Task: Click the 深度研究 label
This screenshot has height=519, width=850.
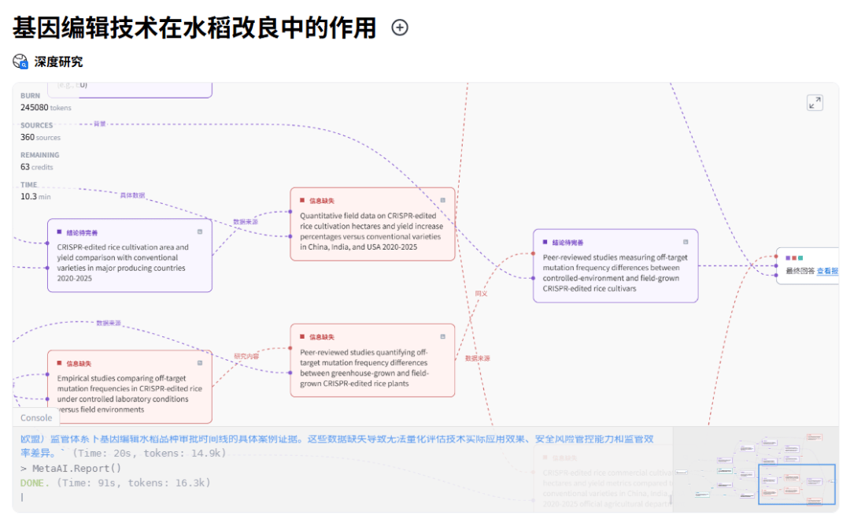Action: coord(58,61)
